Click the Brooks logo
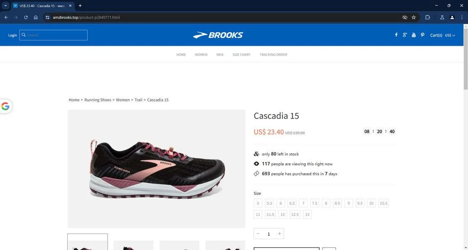 coord(218,35)
